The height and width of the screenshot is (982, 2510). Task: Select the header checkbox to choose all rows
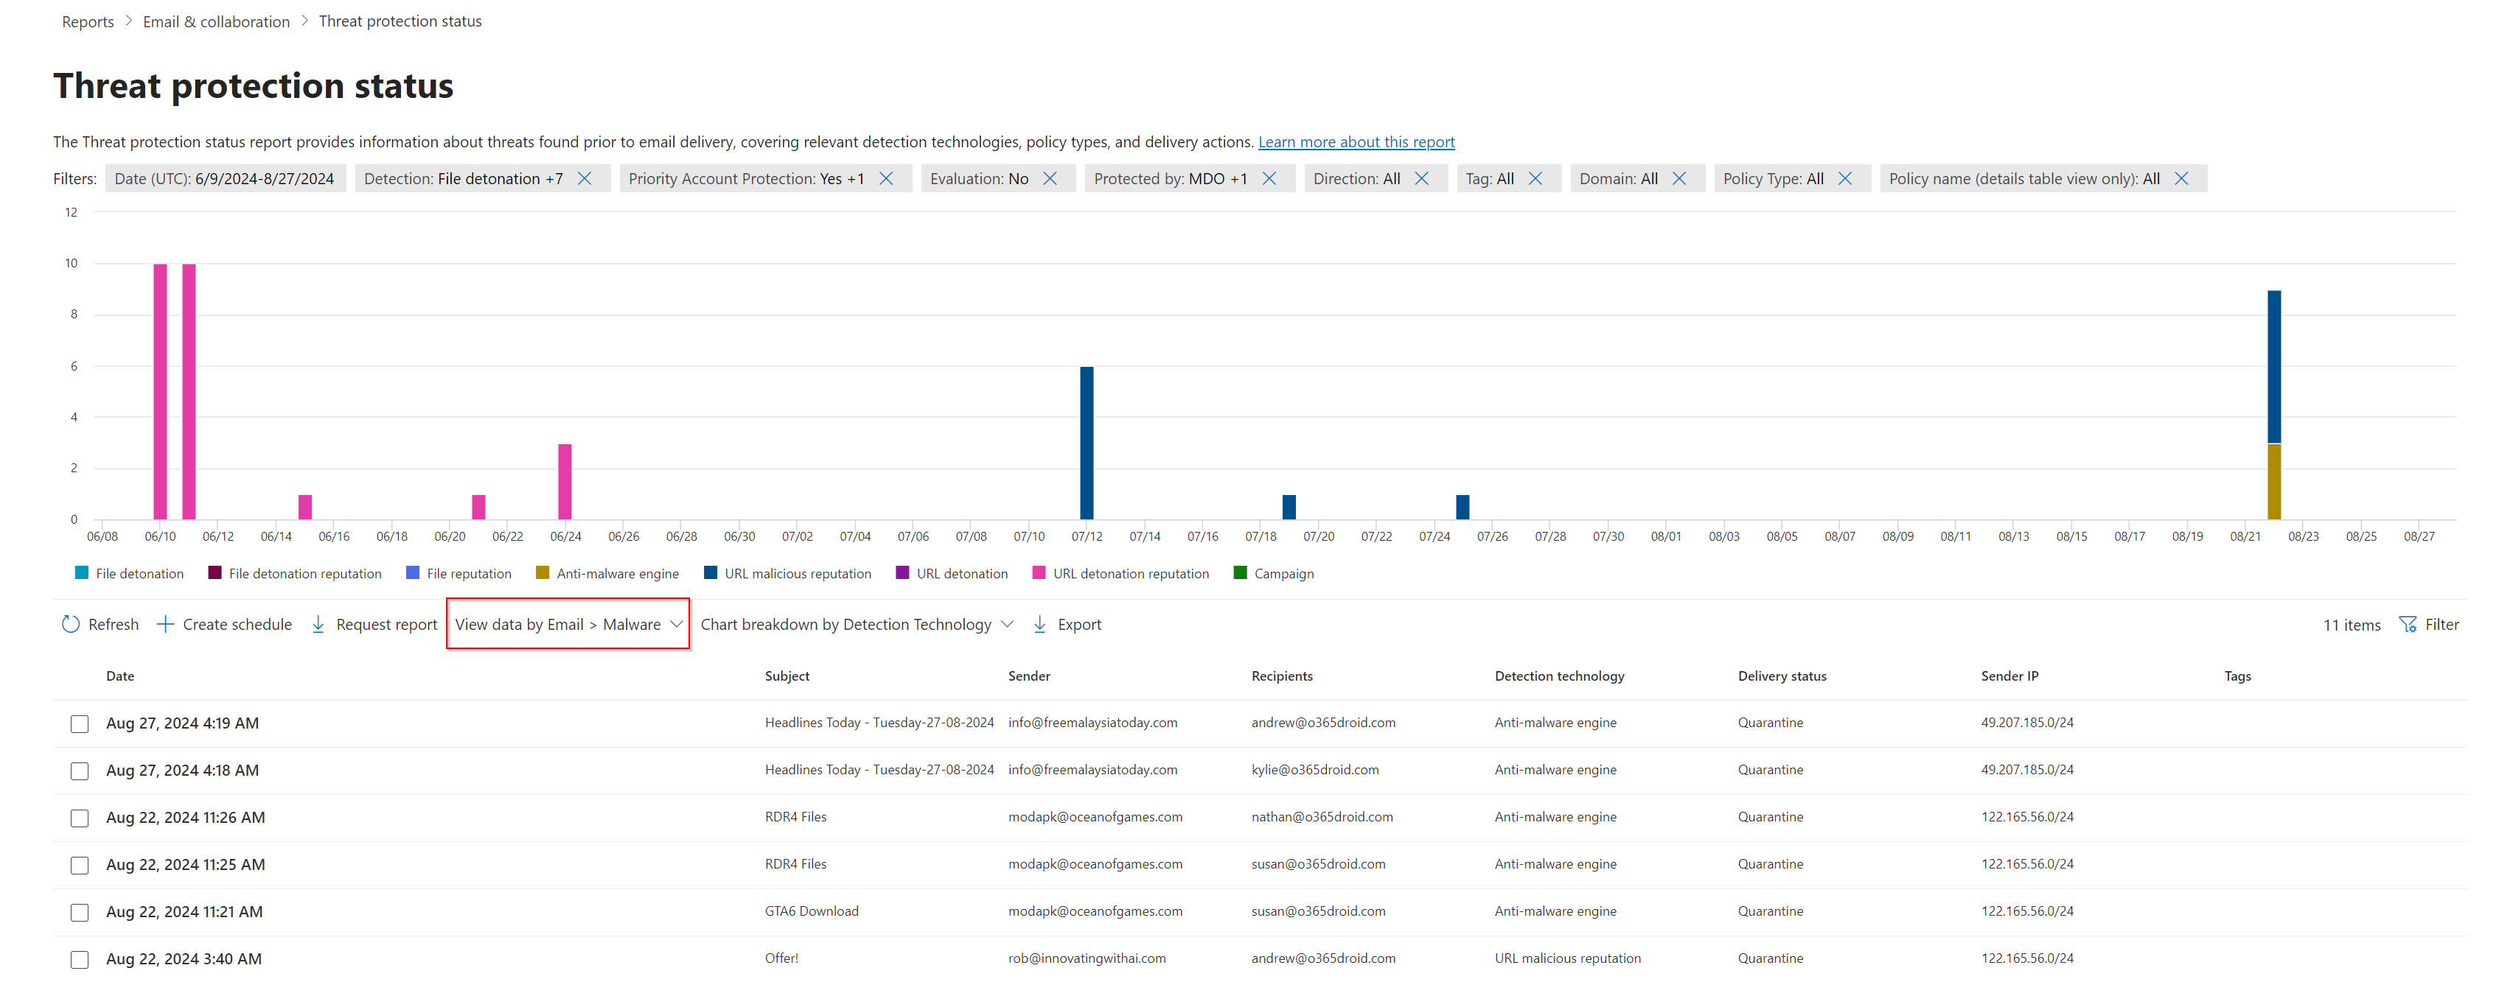[x=79, y=675]
